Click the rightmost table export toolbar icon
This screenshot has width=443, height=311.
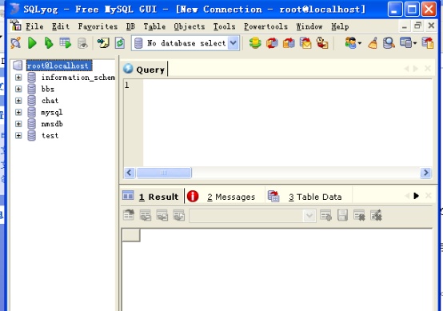tap(428, 43)
